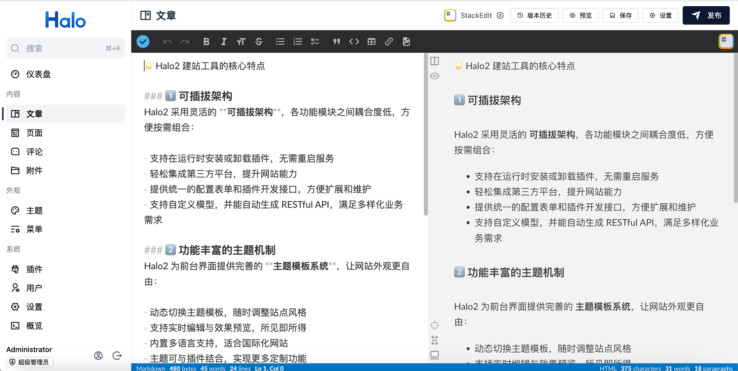Image resolution: width=738 pixels, height=371 pixels.
Task: Insert a blockquote
Action: coord(336,42)
